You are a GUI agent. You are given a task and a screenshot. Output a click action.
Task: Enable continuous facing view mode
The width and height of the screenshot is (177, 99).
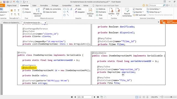click(x=147, y=97)
